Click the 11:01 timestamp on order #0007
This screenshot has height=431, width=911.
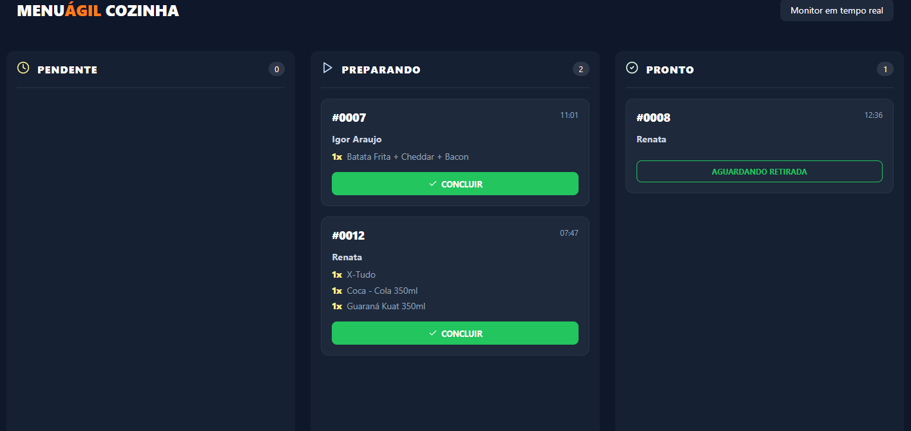click(x=569, y=115)
